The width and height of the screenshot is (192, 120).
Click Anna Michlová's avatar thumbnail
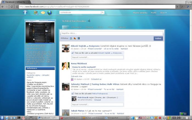point(66,66)
